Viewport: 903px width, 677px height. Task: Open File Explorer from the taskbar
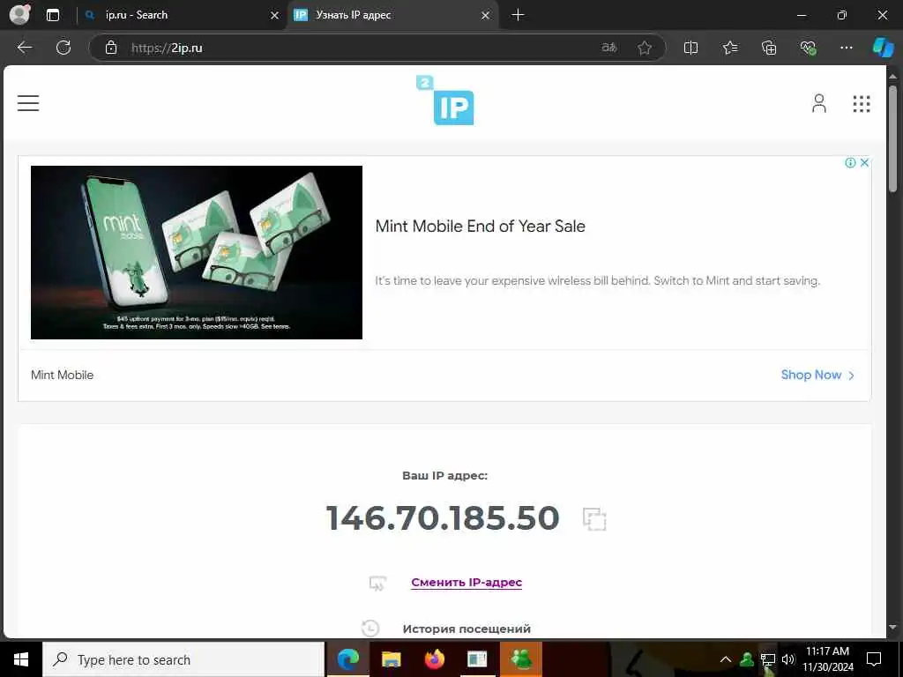[x=391, y=659]
